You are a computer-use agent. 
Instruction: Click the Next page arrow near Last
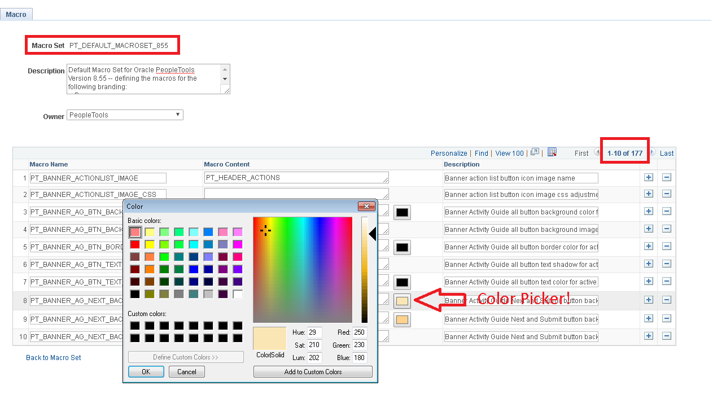click(653, 153)
